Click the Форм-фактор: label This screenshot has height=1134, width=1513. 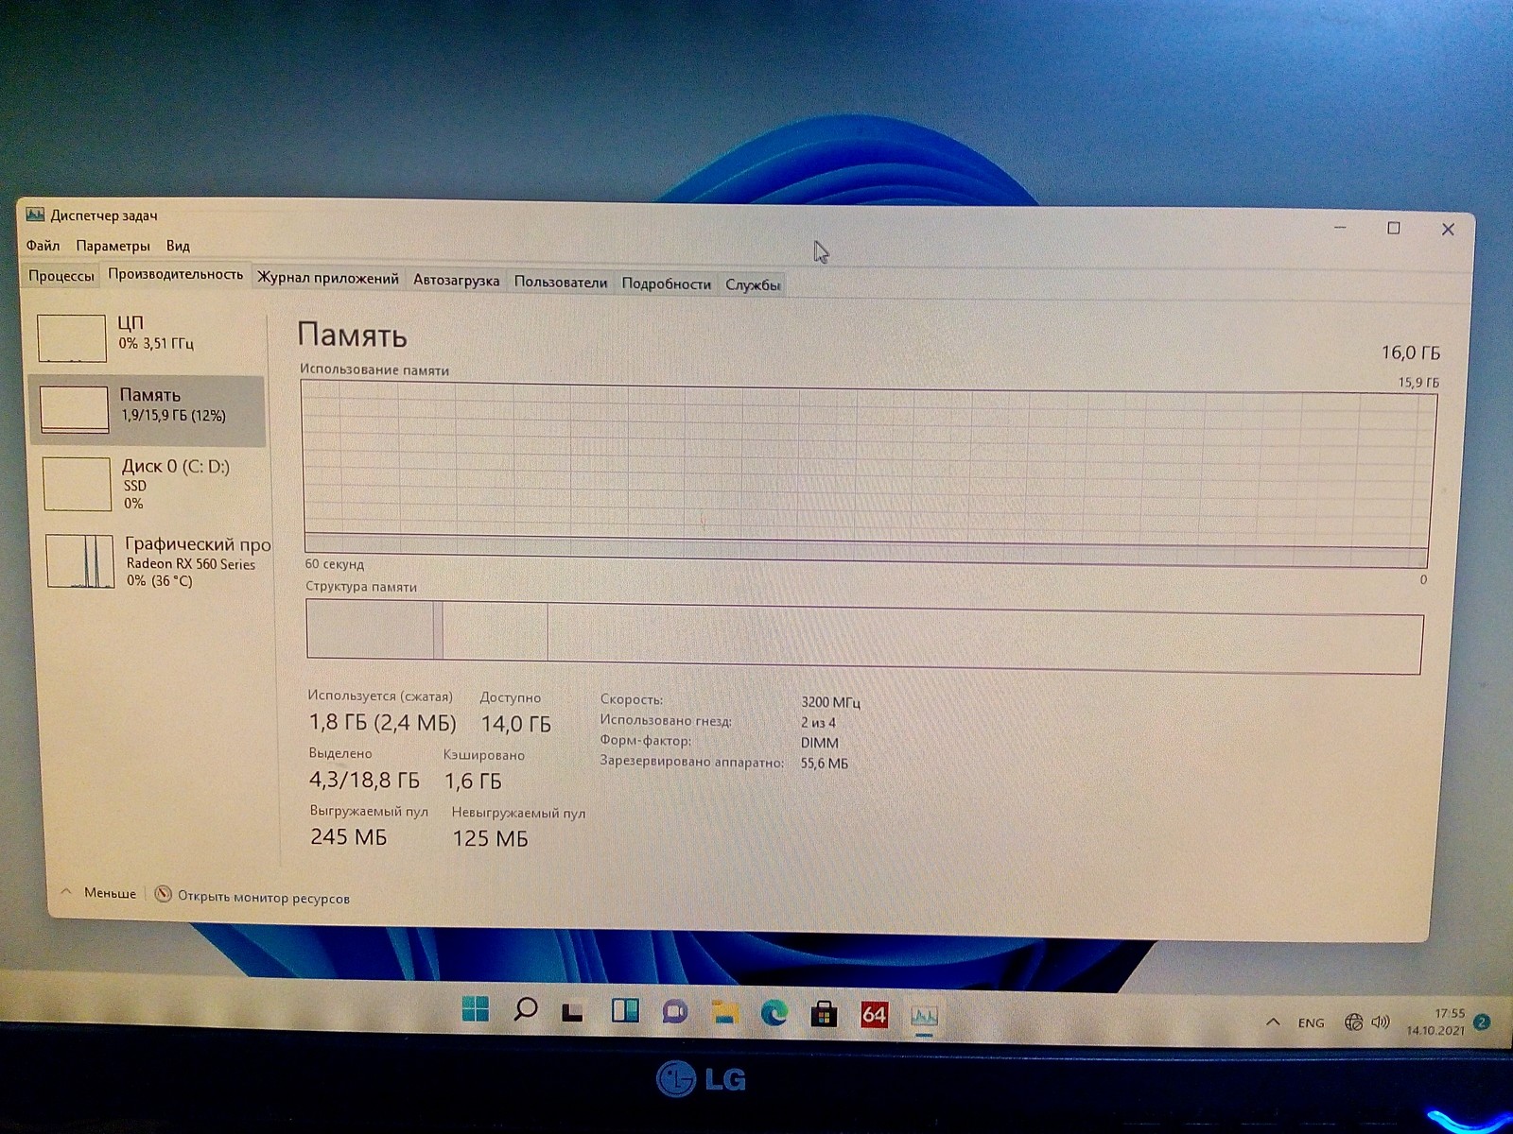coord(646,741)
